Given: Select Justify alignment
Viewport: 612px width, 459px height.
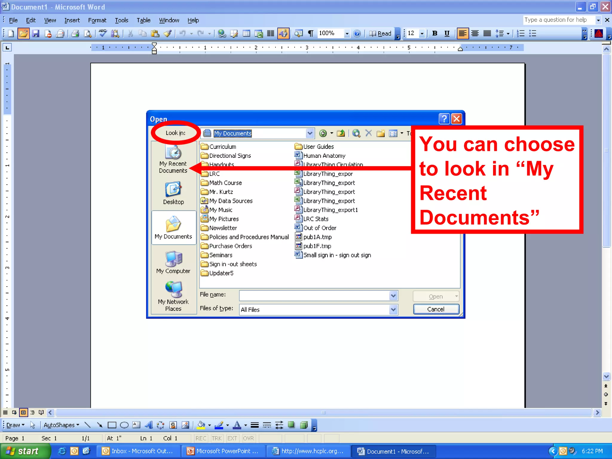Looking at the screenshot, I should click(487, 33).
